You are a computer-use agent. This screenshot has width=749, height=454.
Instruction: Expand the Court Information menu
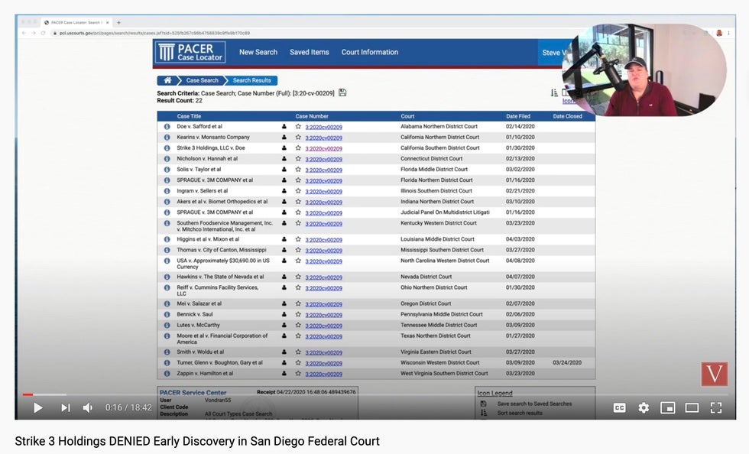tap(369, 53)
